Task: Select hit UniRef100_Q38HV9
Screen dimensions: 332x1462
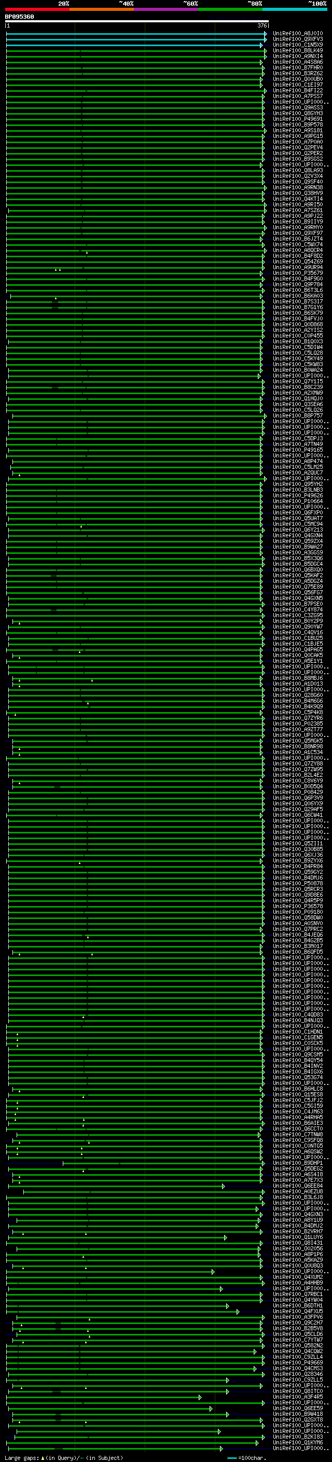Action: click(x=297, y=193)
